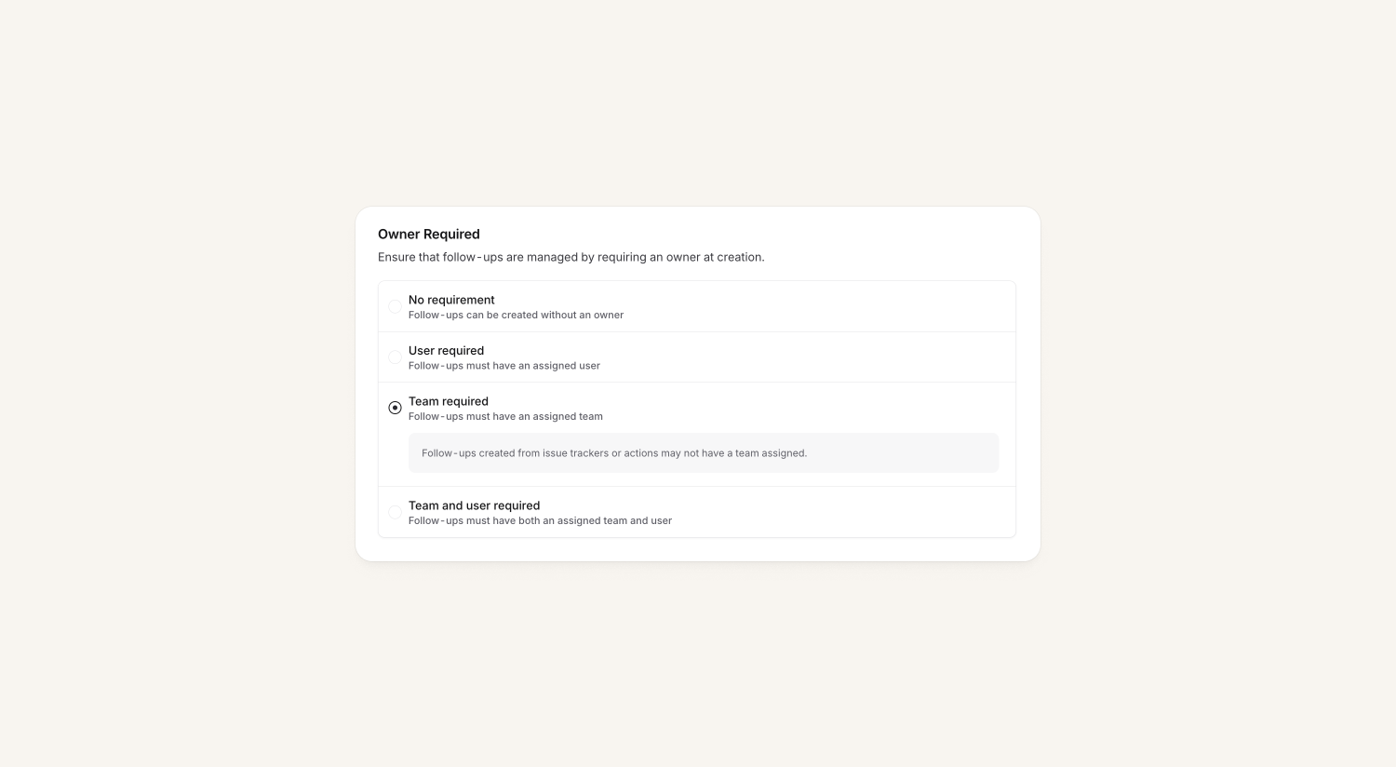The height and width of the screenshot is (767, 1396).
Task: Click the "Team required" option label
Action: (448, 401)
